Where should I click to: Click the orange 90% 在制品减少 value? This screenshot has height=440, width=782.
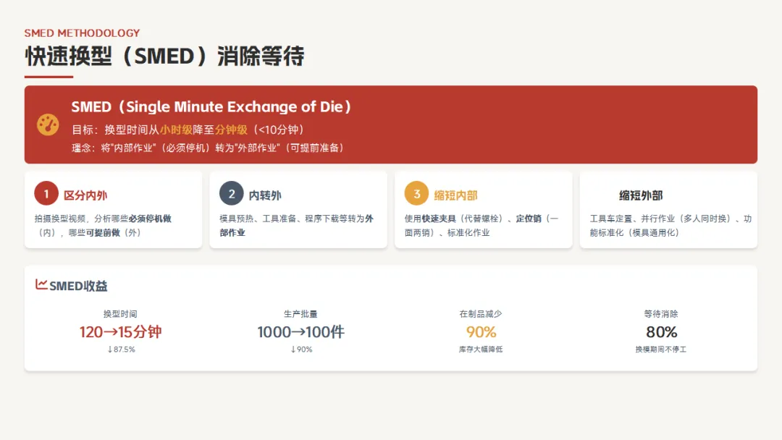point(481,332)
